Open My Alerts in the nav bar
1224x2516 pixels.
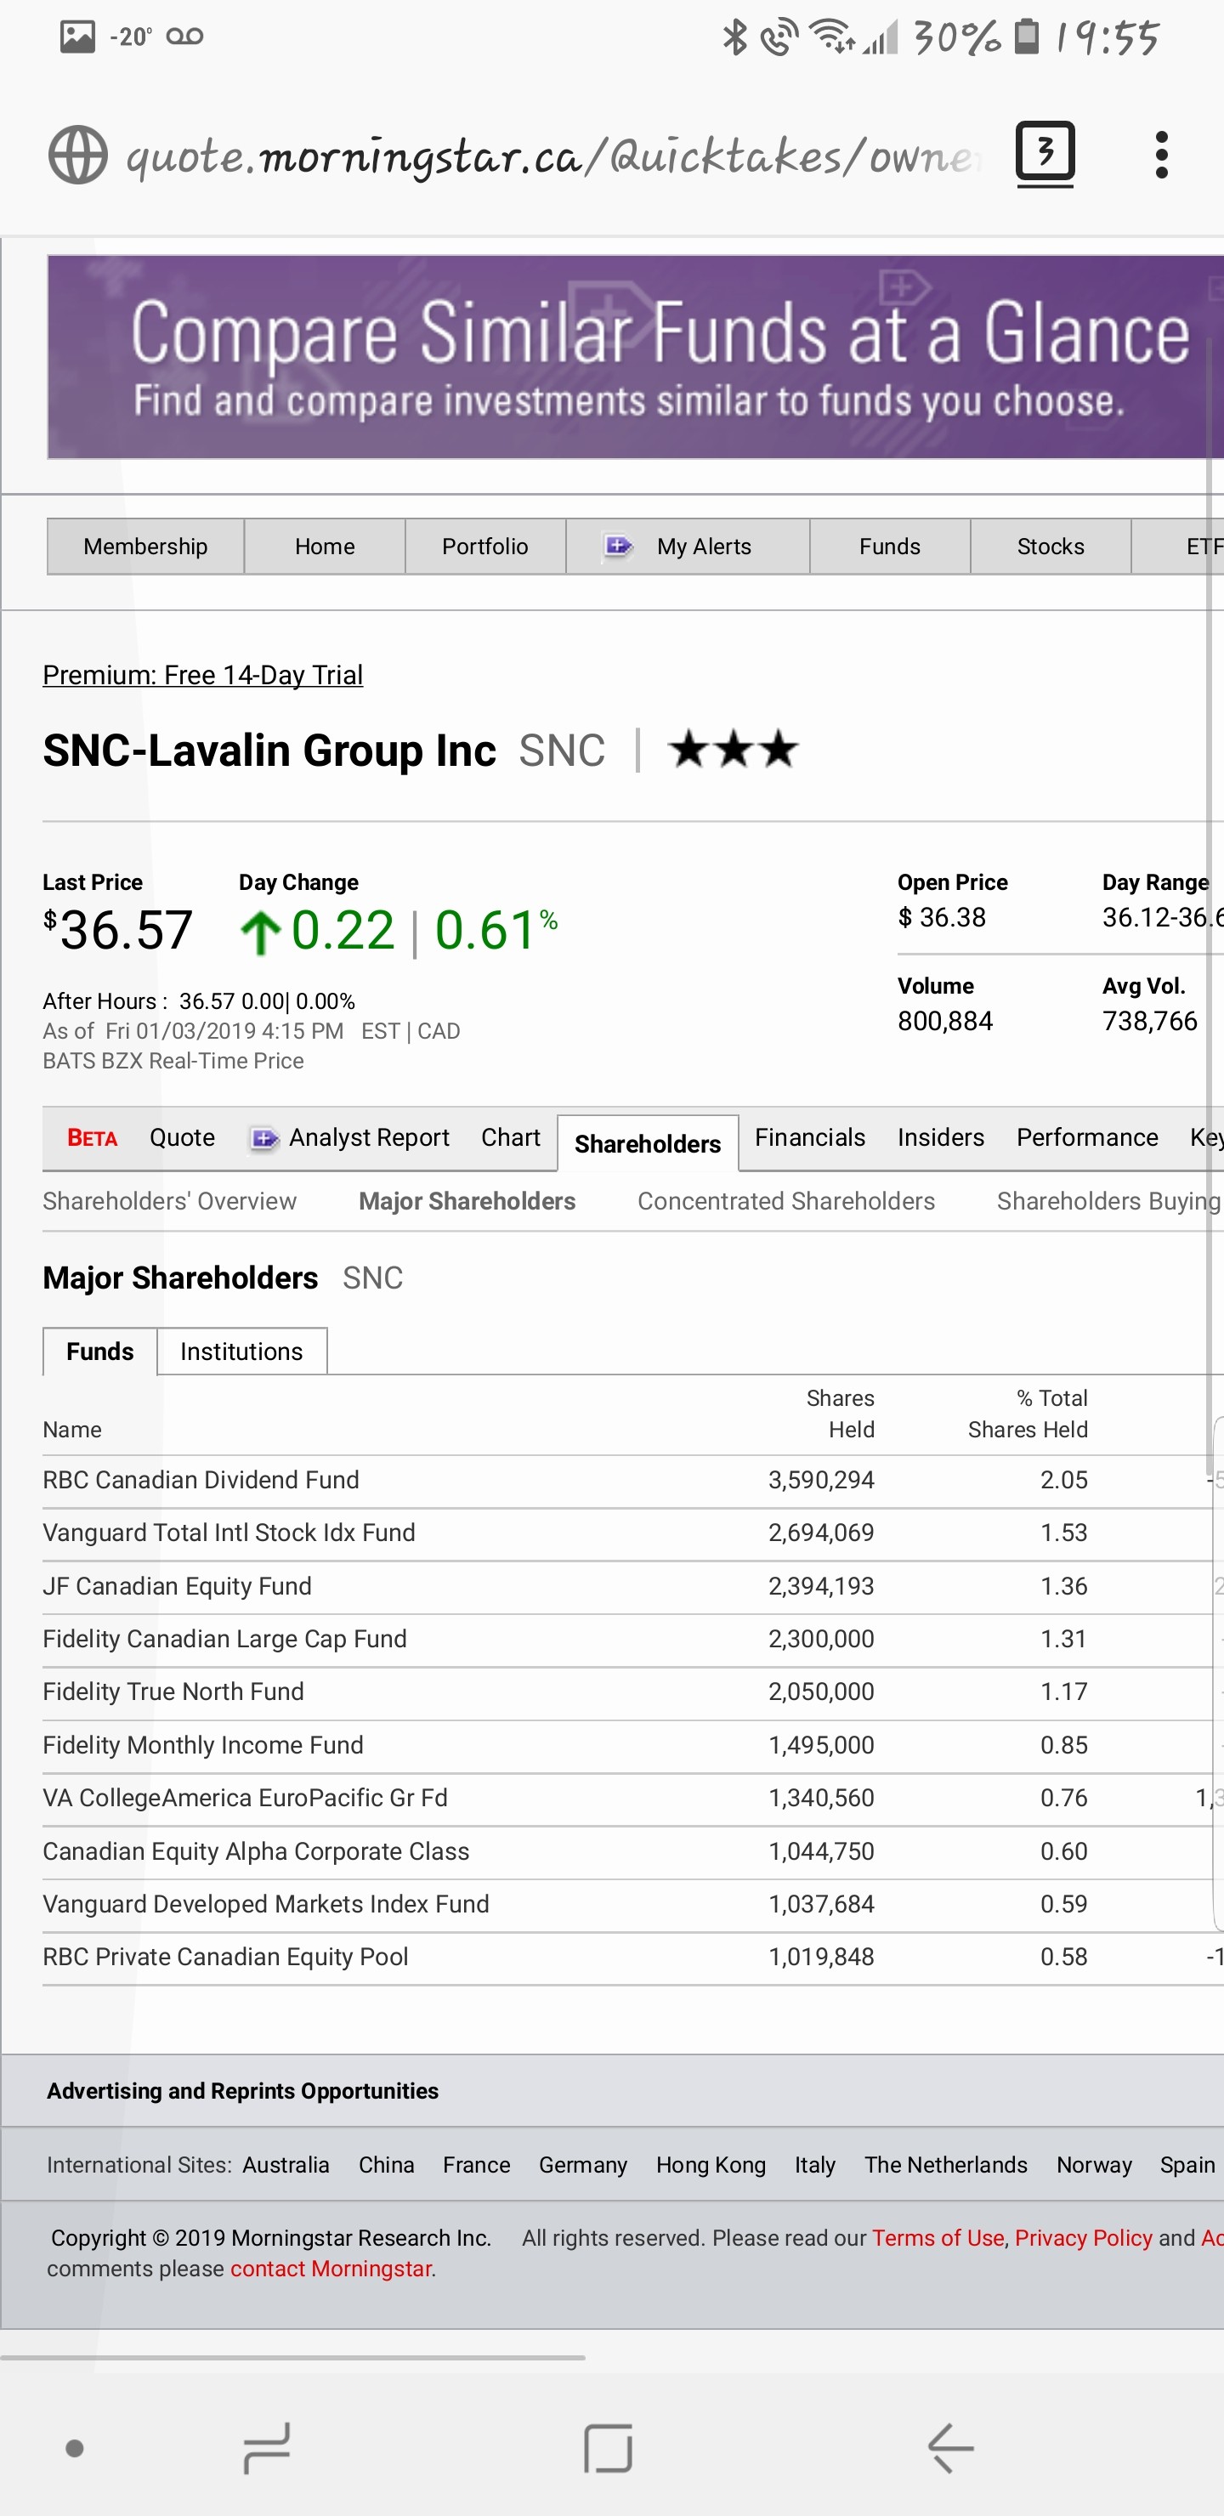coord(703,546)
